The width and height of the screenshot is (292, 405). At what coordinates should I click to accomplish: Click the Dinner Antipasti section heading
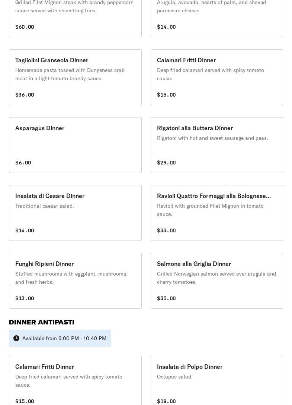42,322
